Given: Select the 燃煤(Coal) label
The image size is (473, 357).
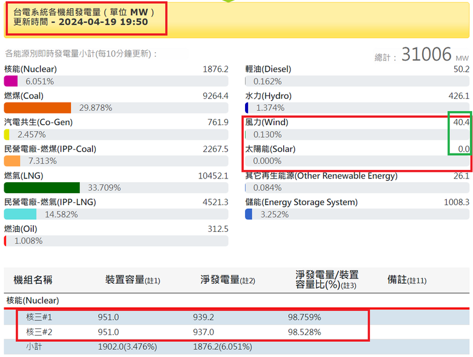Looking at the screenshot, I should coord(24,96).
